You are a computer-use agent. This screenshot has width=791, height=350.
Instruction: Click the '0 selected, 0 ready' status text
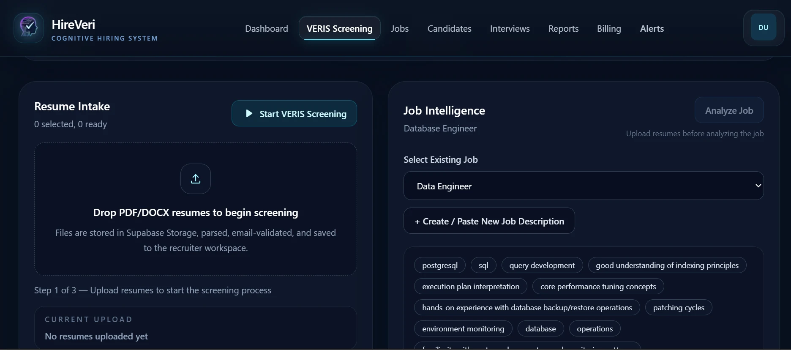[x=71, y=124]
